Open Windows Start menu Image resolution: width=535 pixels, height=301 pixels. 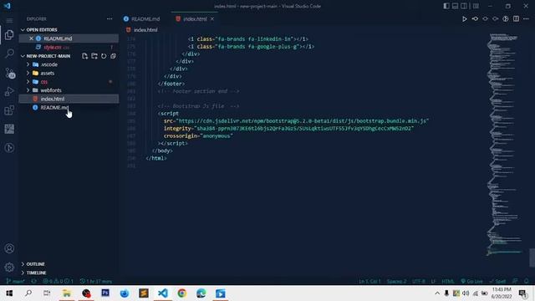[9, 293]
